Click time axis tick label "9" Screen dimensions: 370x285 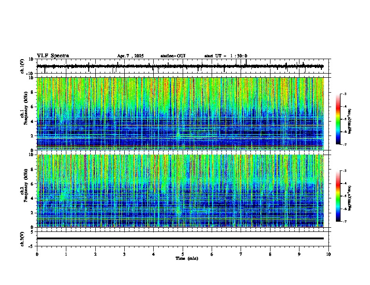click(299, 254)
